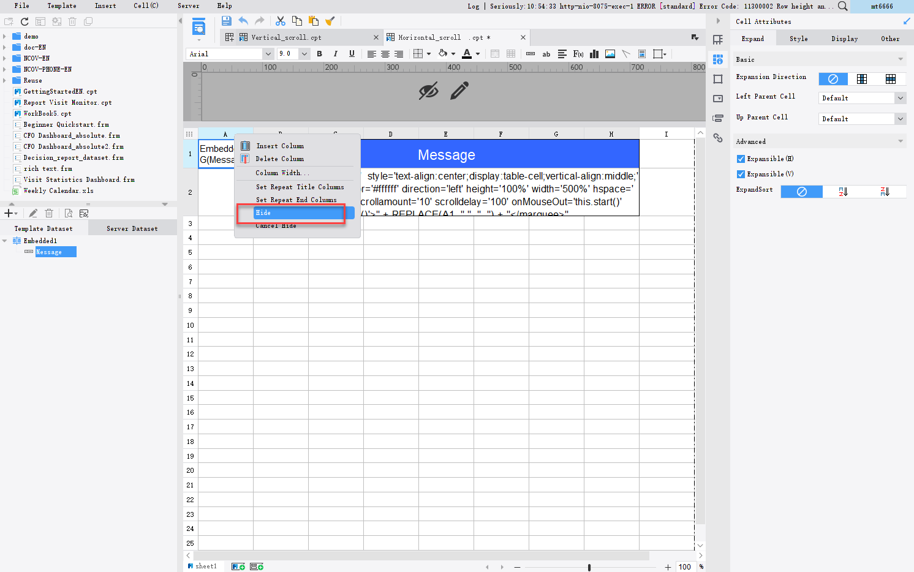The width and height of the screenshot is (914, 572).
Task: Toggle the Expansible (H) checkbox
Action: (x=741, y=159)
